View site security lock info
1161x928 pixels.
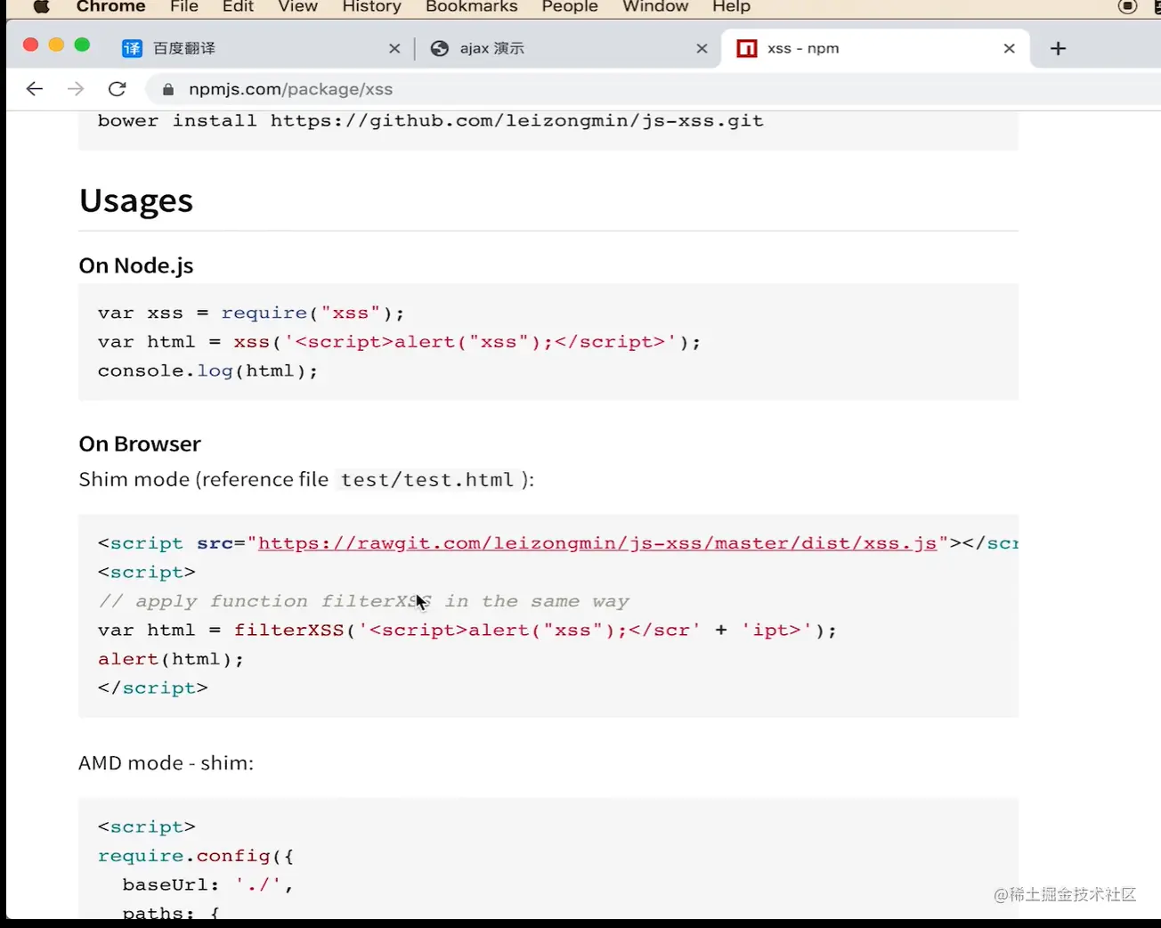166,89
